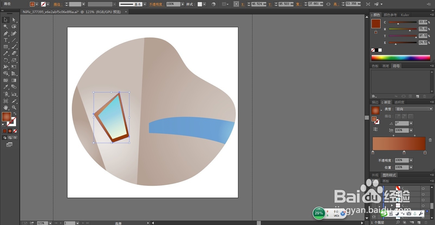Click reverse gradient icon in gradient panel
The width and height of the screenshot is (435, 225).
pos(375,129)
